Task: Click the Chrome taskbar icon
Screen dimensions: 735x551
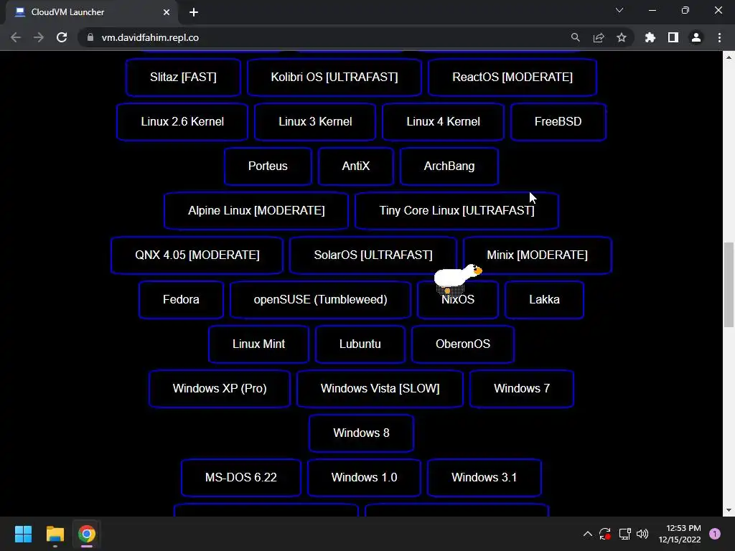Action: (87, 534)
